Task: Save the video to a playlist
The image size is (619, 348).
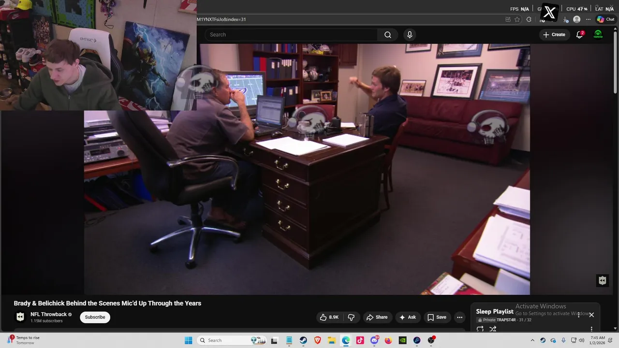Action: (x=436, y=317)
